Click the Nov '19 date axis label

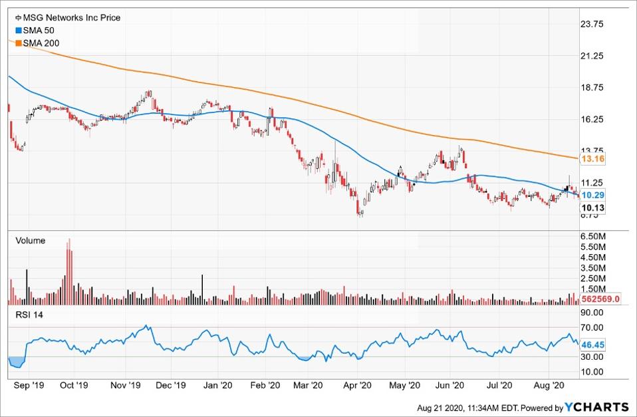(126, 385)
